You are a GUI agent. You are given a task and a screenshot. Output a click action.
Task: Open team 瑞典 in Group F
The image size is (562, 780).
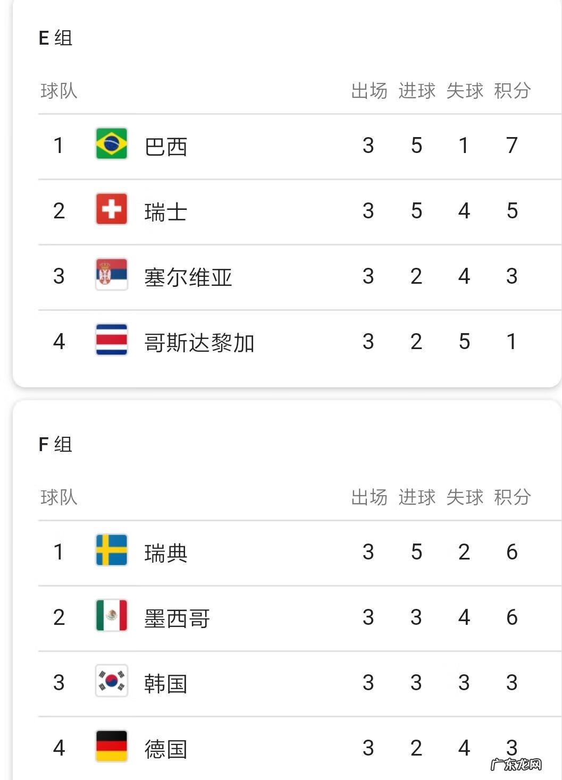(166, 553)
